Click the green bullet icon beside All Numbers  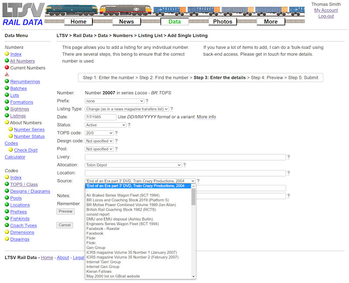6,61
